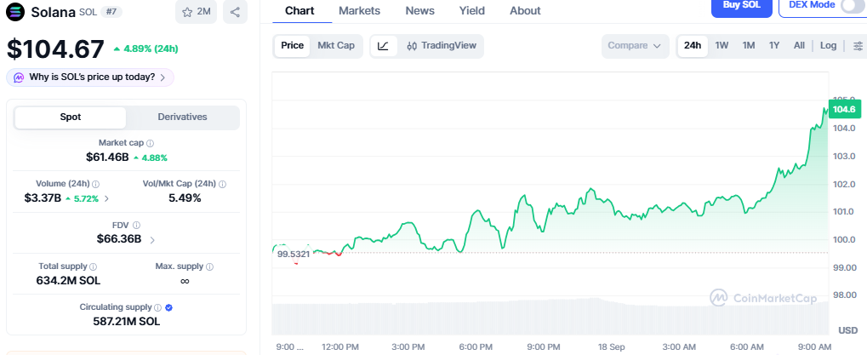Click the $66.36B FDV value
Screen dimensions: 867x355
119,239
